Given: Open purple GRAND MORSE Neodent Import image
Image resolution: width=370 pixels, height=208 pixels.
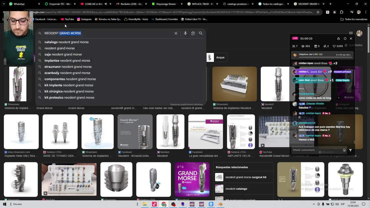Looking at the screenshot, I should pyautogui.click(x=192, y=179).
